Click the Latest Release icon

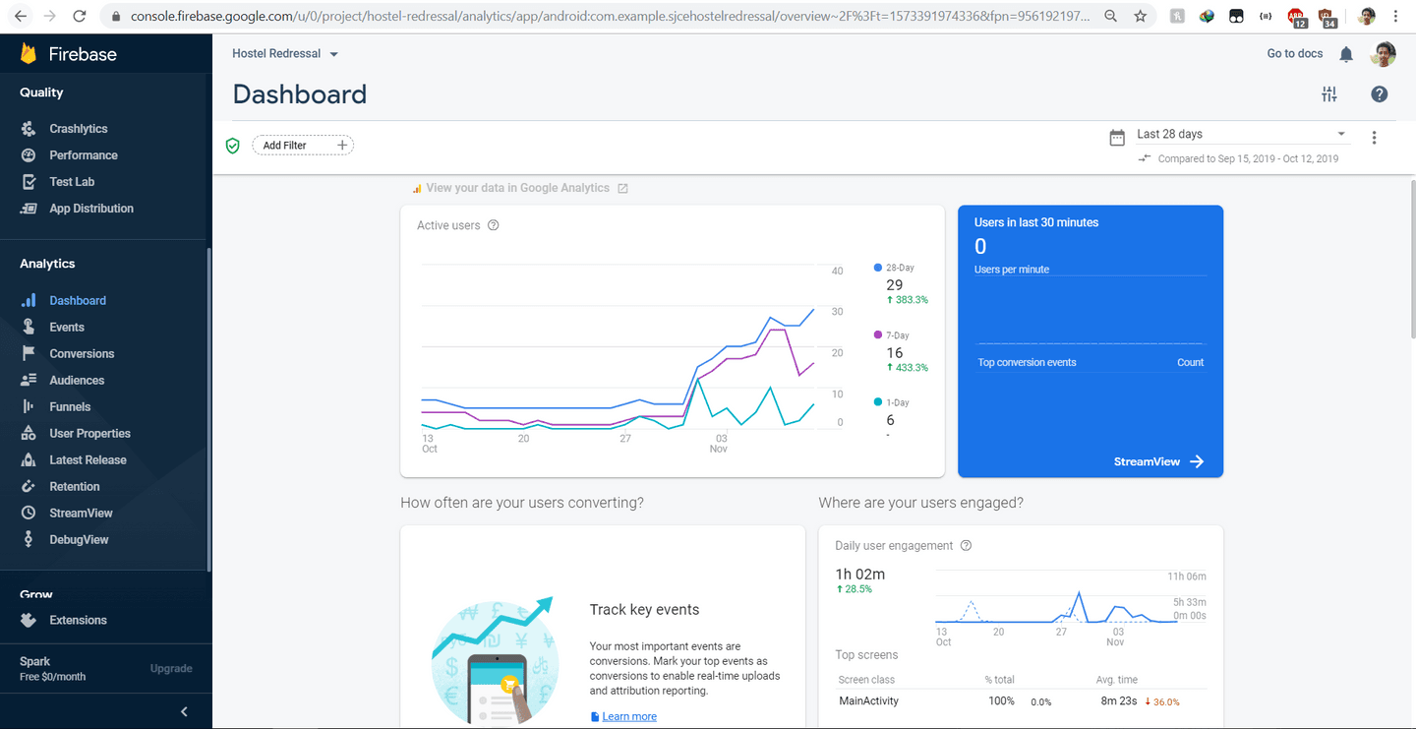29,460
